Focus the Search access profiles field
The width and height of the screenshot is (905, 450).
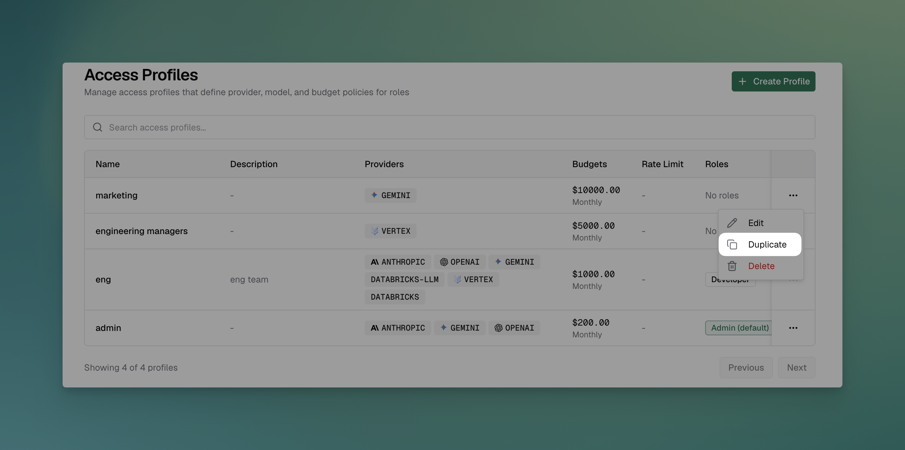449,127
